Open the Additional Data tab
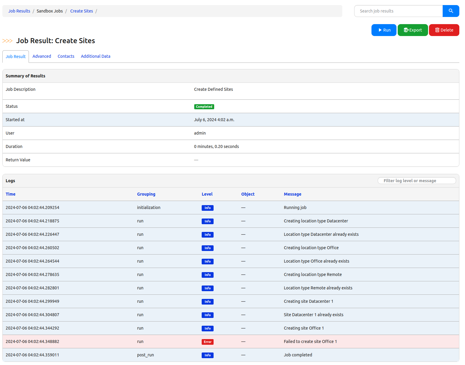Image resolution: width=465 pixels, height=365 pixels. pyautogui.click(x=96, y=56)
